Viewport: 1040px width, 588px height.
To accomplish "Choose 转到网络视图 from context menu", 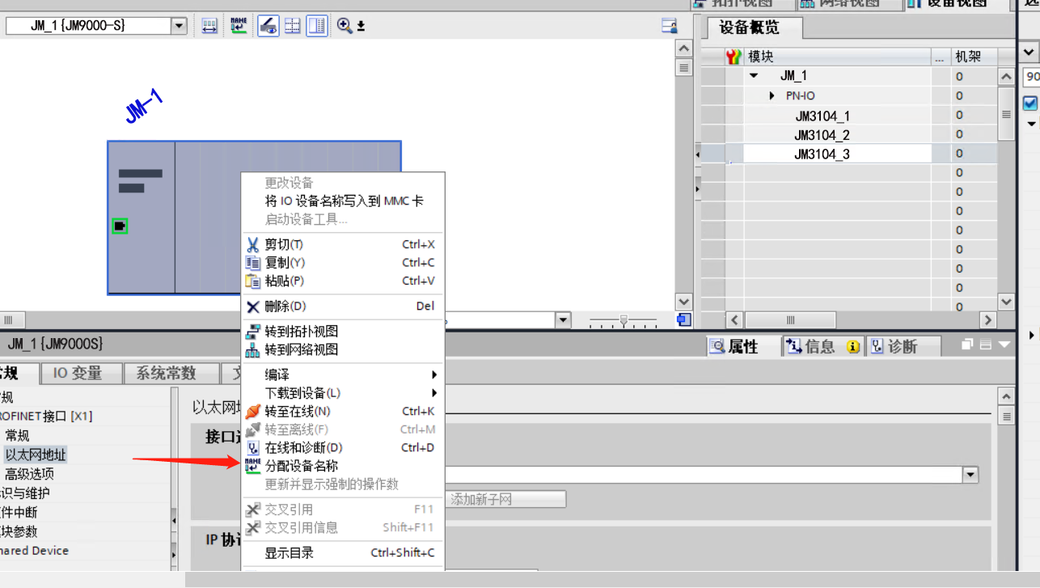I will 343,350.
